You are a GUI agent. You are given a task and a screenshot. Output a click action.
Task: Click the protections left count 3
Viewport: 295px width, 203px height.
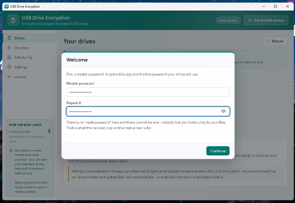(49, 131)
